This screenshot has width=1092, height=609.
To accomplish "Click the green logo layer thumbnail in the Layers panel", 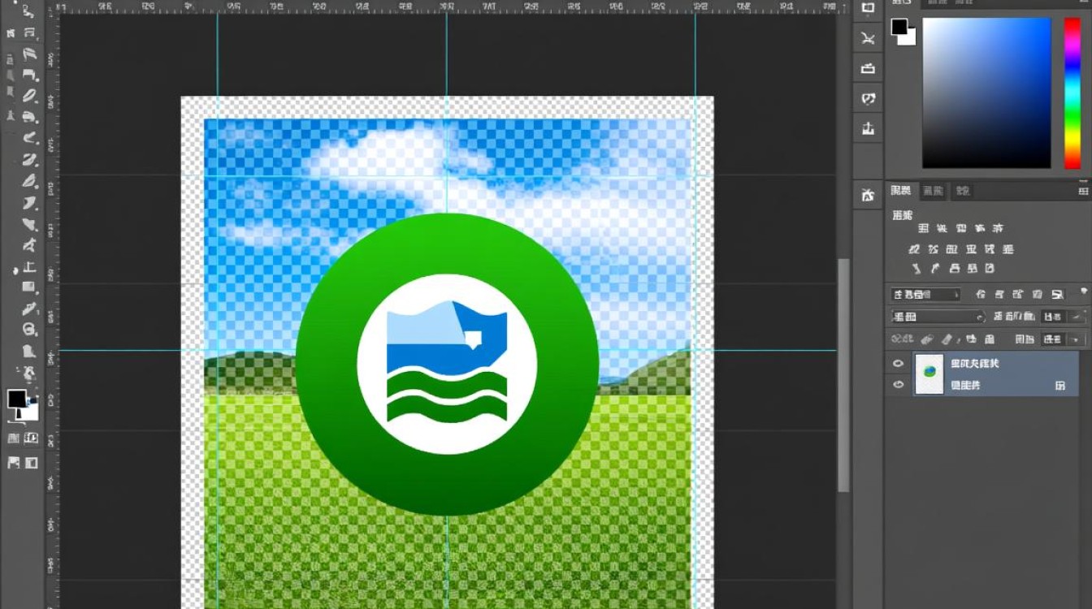I will point(929,374).
